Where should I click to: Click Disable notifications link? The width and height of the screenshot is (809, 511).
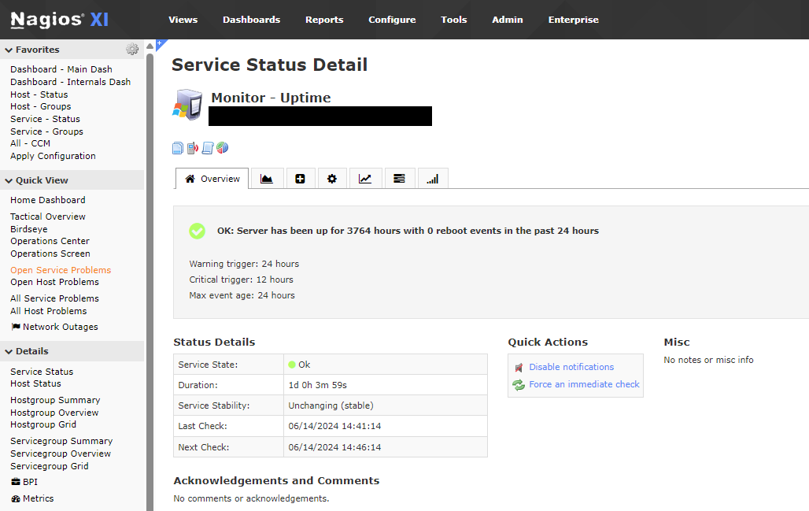[x=571, y=367]
